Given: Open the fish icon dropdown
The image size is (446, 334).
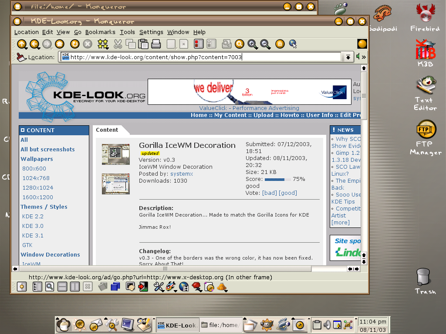Looking at the screenshot, I should tap(171, 287).
